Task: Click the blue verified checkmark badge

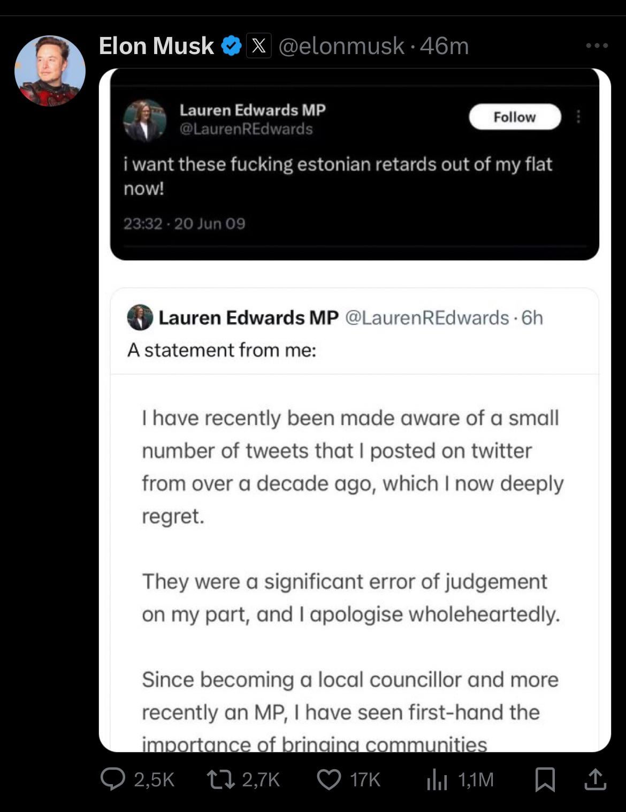Action: click(231, 46)
